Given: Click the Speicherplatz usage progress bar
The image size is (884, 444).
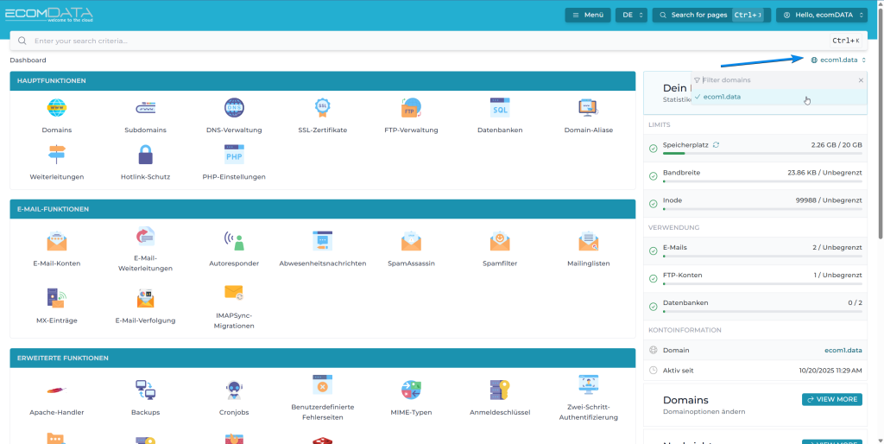Looking at the screenshot, I should click(x=761, y=154).
